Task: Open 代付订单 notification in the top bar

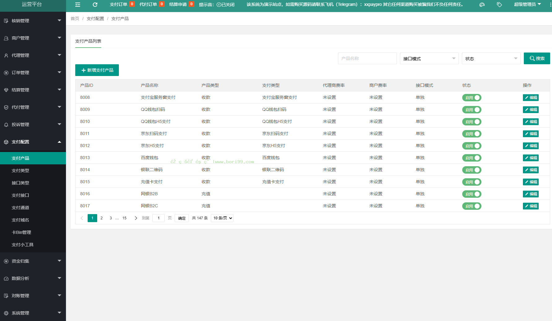Action: (152, 4)
